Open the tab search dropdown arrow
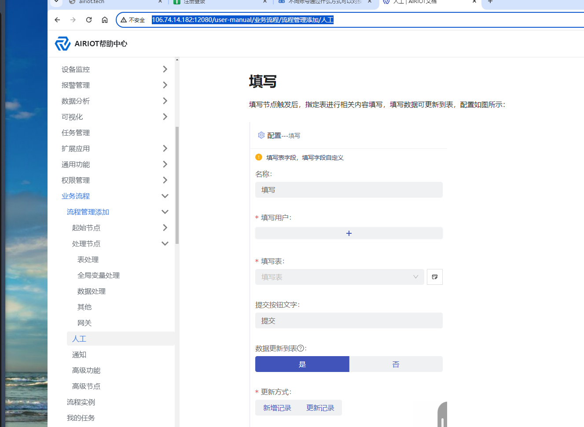 point(56,2)
